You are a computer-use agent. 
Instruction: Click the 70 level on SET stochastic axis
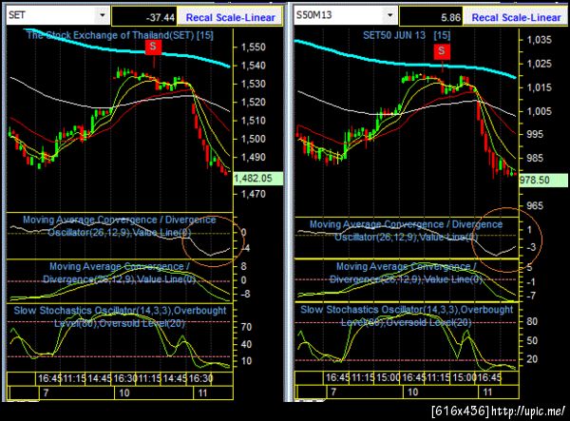[246, 327]
